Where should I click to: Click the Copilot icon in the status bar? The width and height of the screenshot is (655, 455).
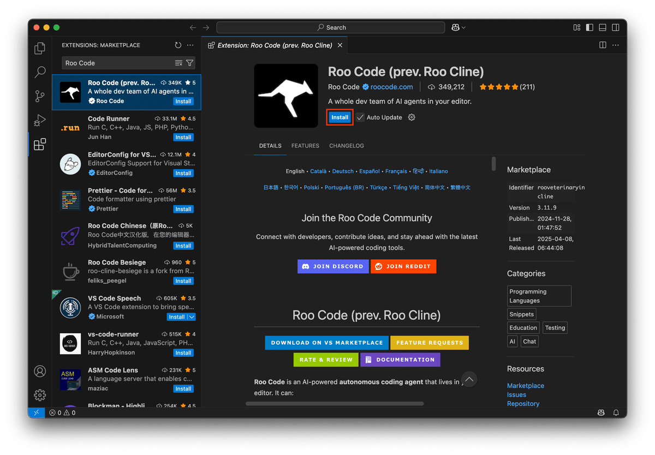[x=601, y=413]
